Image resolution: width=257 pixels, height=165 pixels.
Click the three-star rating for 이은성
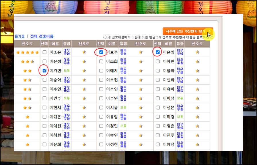pos(27,61)
